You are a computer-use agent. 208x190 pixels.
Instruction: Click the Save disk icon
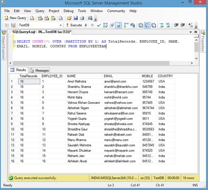(76, 18)
